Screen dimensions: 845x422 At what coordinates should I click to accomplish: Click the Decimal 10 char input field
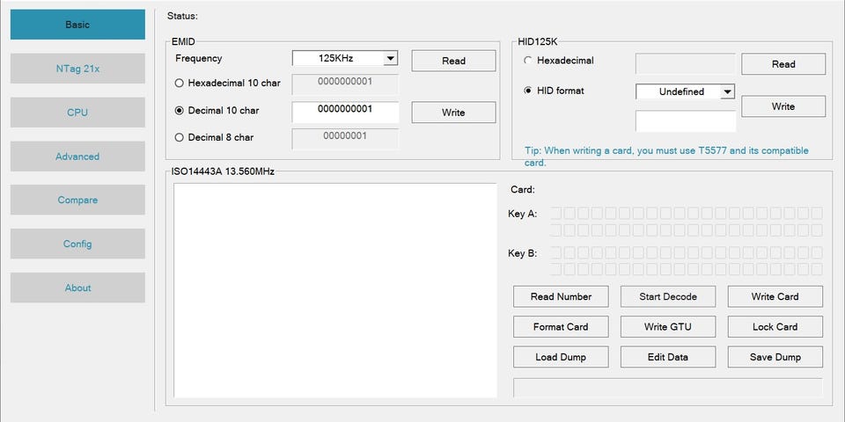coord(344,111)
